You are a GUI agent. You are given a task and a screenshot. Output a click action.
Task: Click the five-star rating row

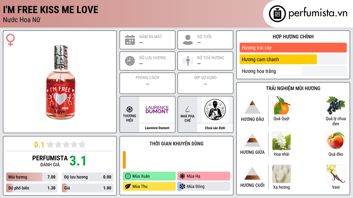(67, 144)
